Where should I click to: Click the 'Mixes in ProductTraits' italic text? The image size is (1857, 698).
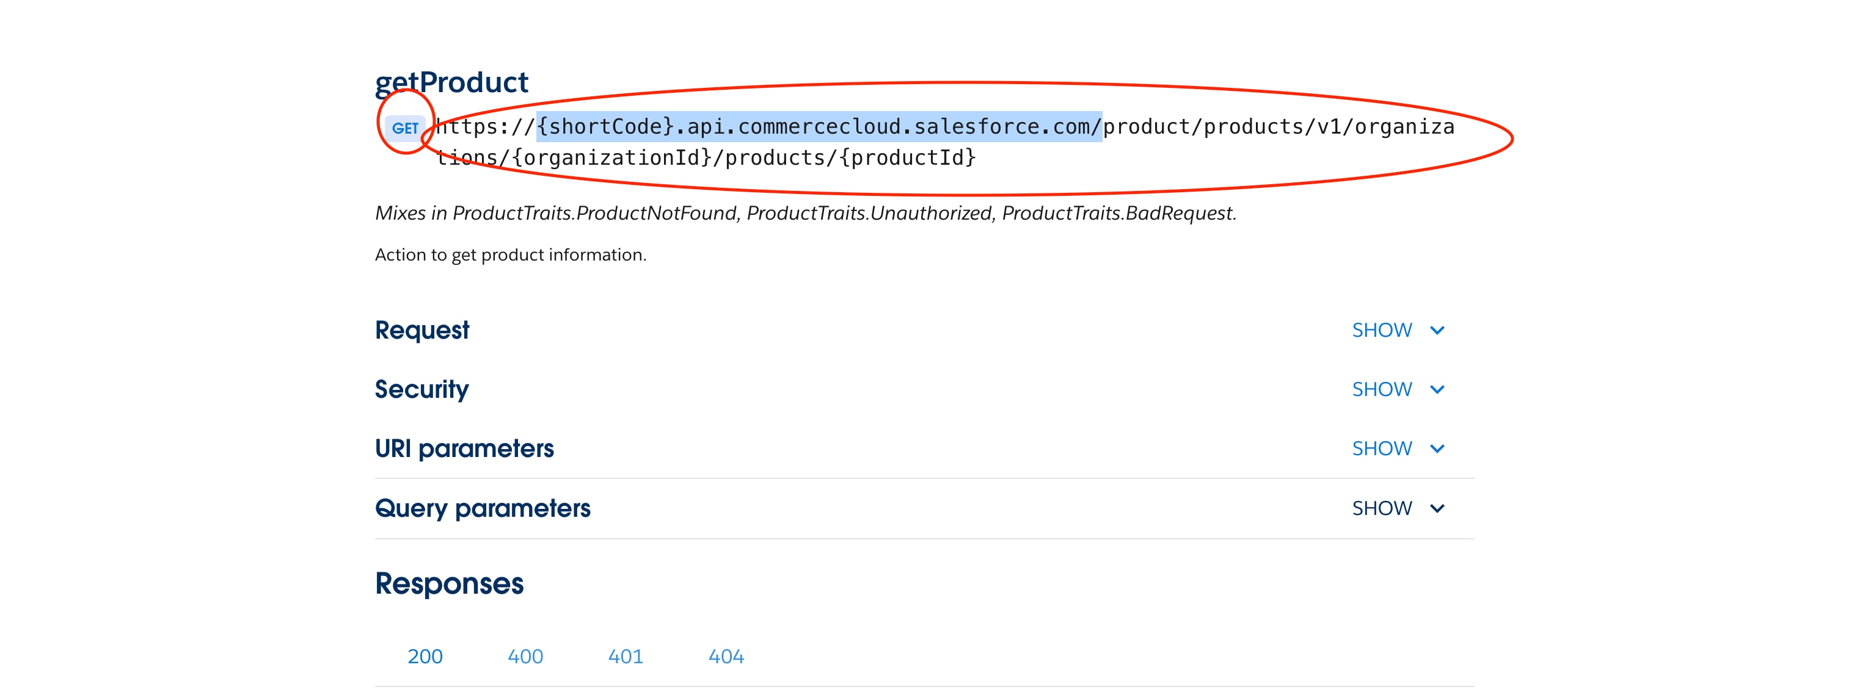pos(805,213)
